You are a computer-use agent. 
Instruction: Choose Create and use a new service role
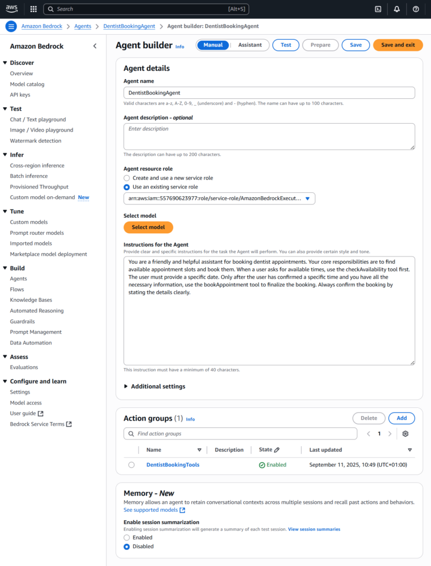point(127,178)
